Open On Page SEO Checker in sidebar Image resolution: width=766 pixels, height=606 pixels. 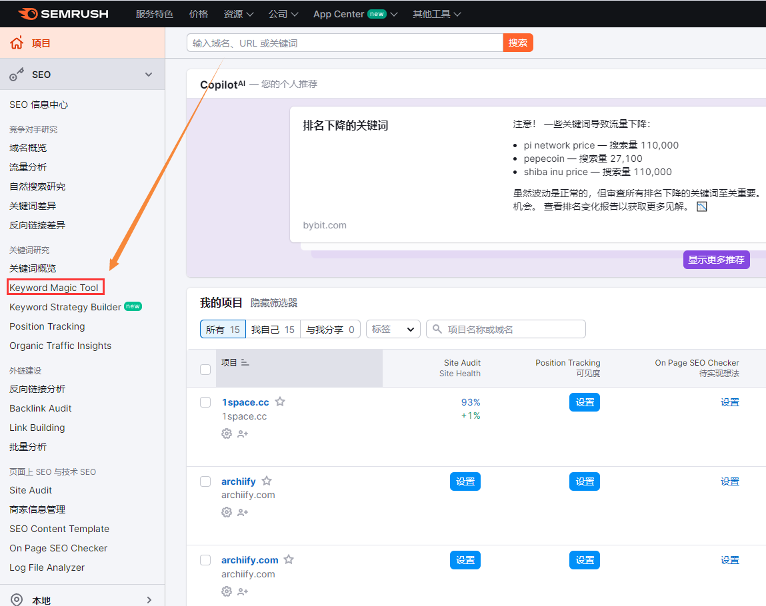58,548
